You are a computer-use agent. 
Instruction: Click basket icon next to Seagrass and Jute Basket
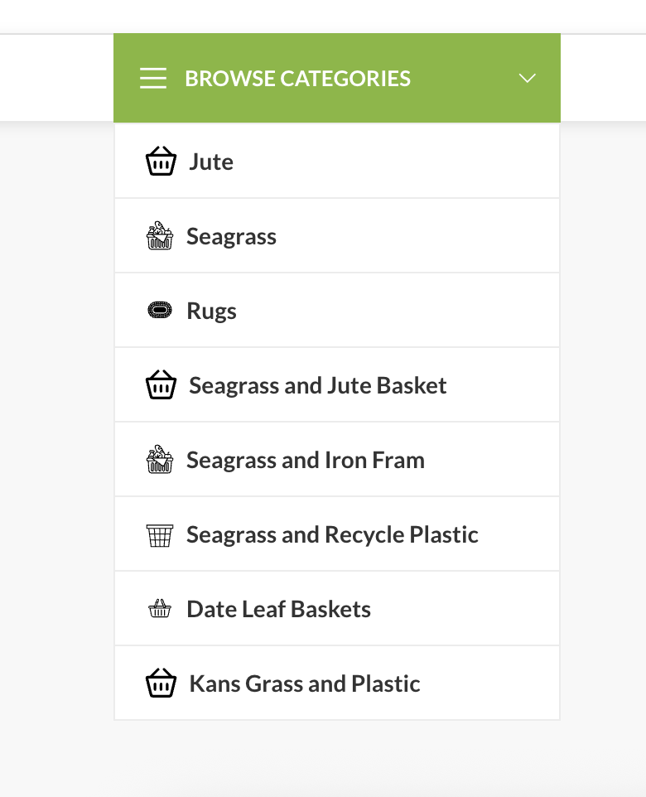pyautogui.click(x=161, y=384)
